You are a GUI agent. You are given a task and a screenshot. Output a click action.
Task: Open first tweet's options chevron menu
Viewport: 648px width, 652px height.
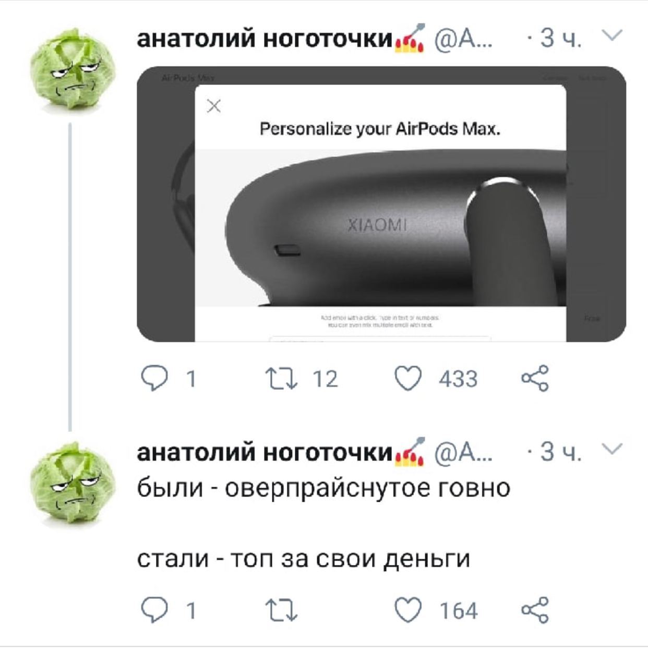coord(612,35)
